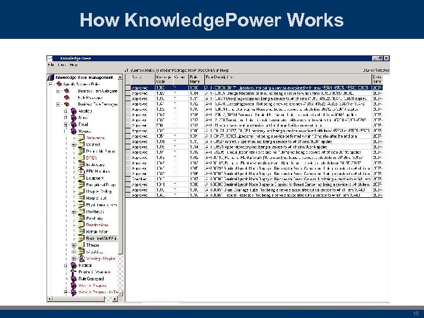Click the Lines Selected status text
This screenshot has height=318, width=424.
tap(376, 70)
